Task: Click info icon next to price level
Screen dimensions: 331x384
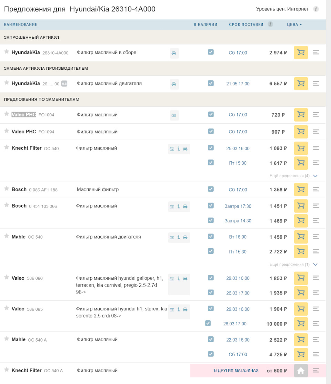Action: click(x=316, y=9)
